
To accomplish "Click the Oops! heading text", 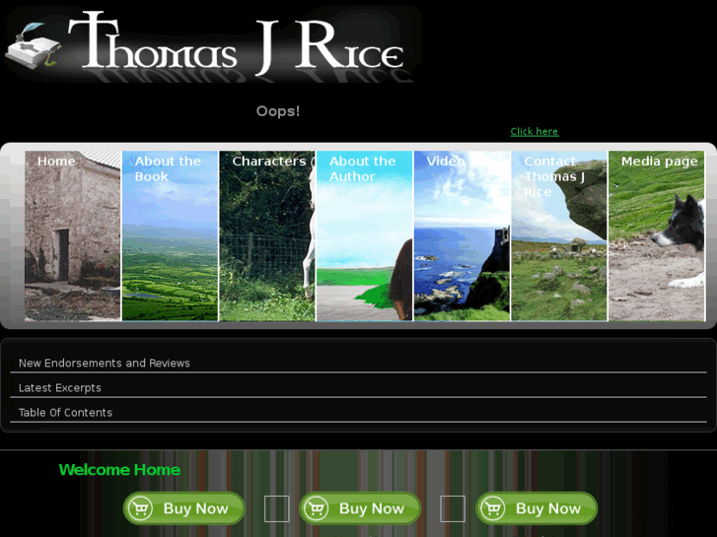I will (278, 111).
